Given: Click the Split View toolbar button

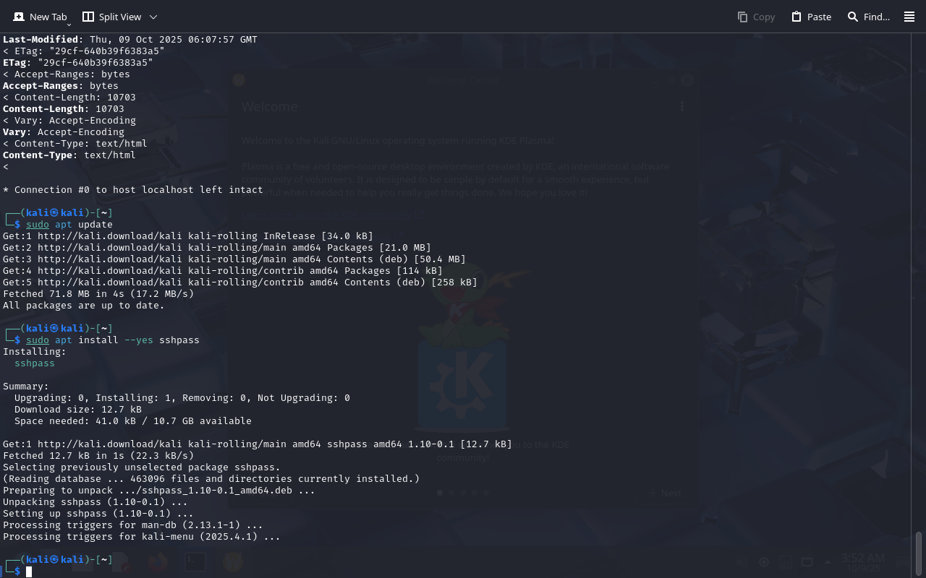Looking at the screenshot, I should tap(112, 17).
